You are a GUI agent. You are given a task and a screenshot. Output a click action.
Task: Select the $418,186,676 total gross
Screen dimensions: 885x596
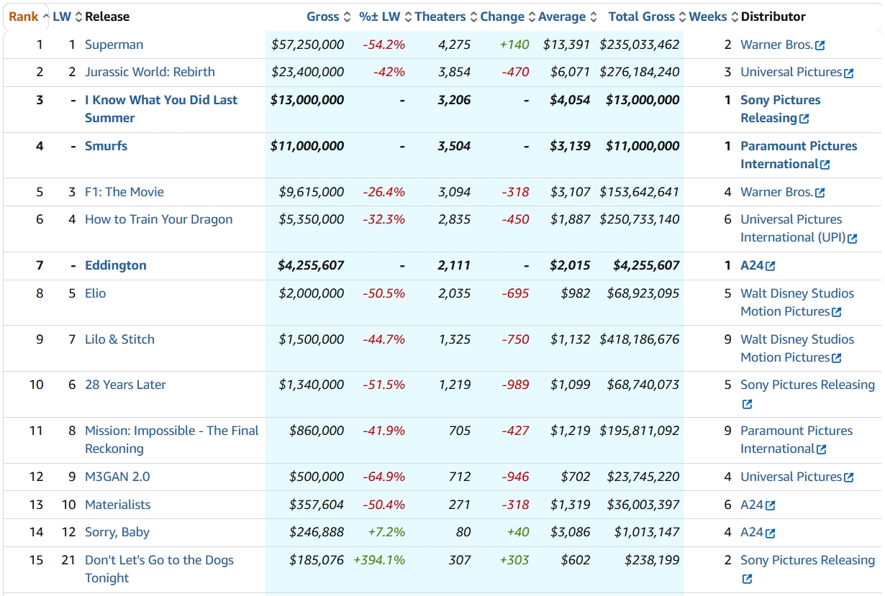click(639, 339)
